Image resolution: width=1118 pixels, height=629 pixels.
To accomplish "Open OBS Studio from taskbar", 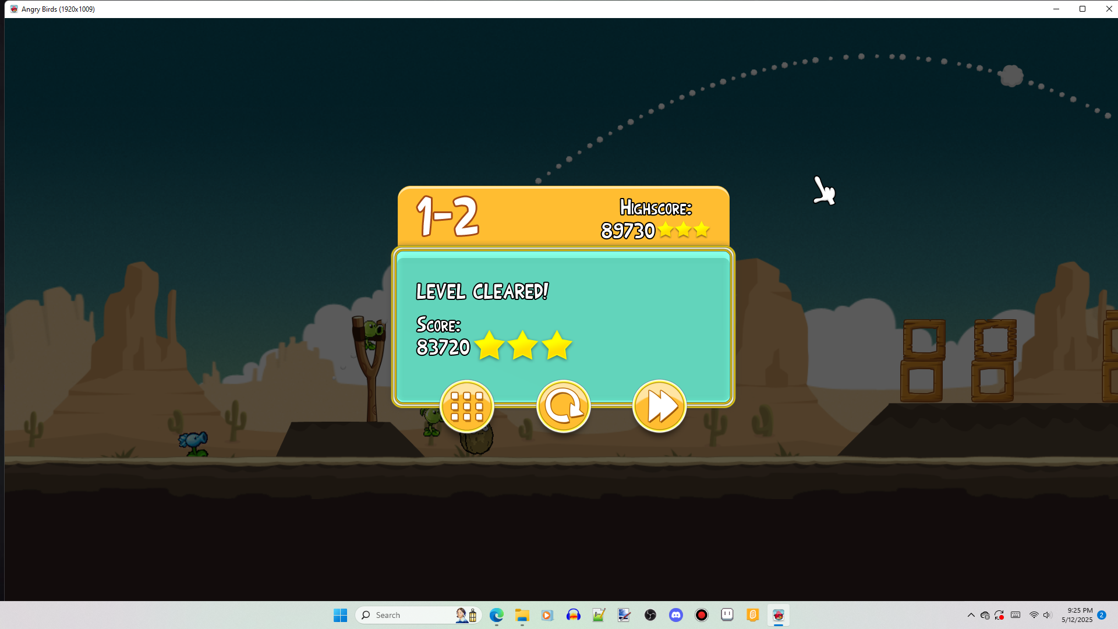I will point(650,615).
